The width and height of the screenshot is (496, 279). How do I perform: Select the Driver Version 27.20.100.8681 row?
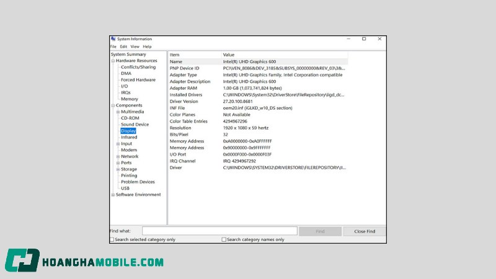[258, 102]
